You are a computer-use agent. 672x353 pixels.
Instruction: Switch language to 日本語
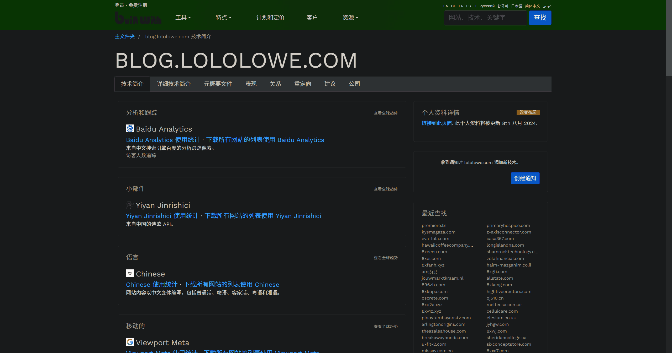(517, 6)
